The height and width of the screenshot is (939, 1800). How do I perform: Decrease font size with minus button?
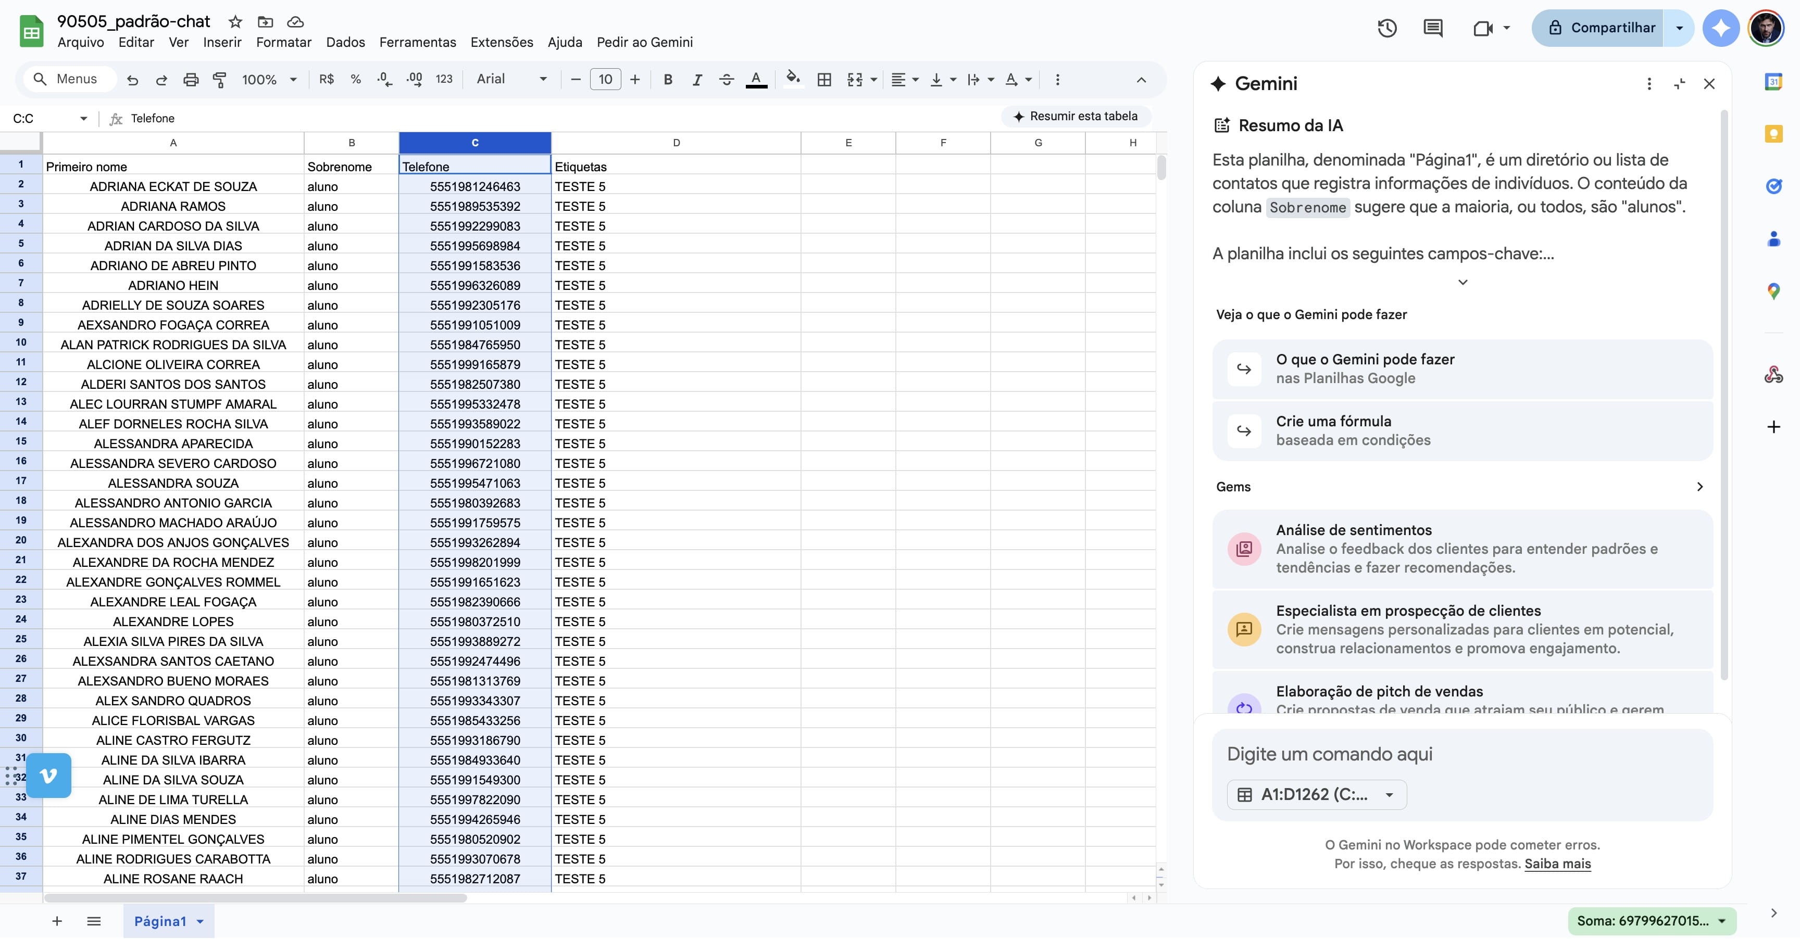[576, 80]
